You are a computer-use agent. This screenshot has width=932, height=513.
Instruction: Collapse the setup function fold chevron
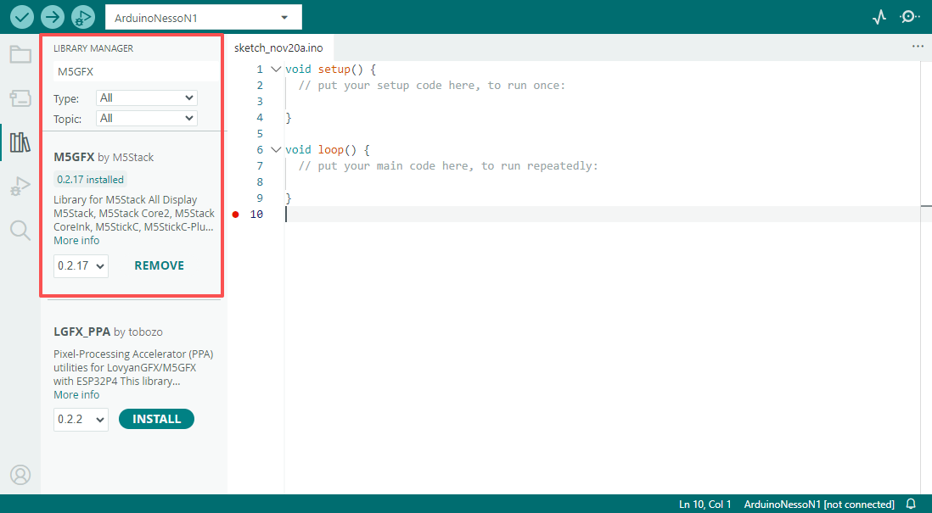pos(275,70)
